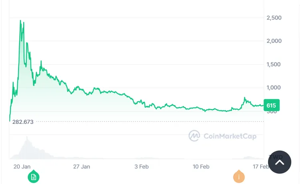Viewport: 300px width, 184px height.
Task: Click the 17 Feb date label
Action: (x=259, y=166)
